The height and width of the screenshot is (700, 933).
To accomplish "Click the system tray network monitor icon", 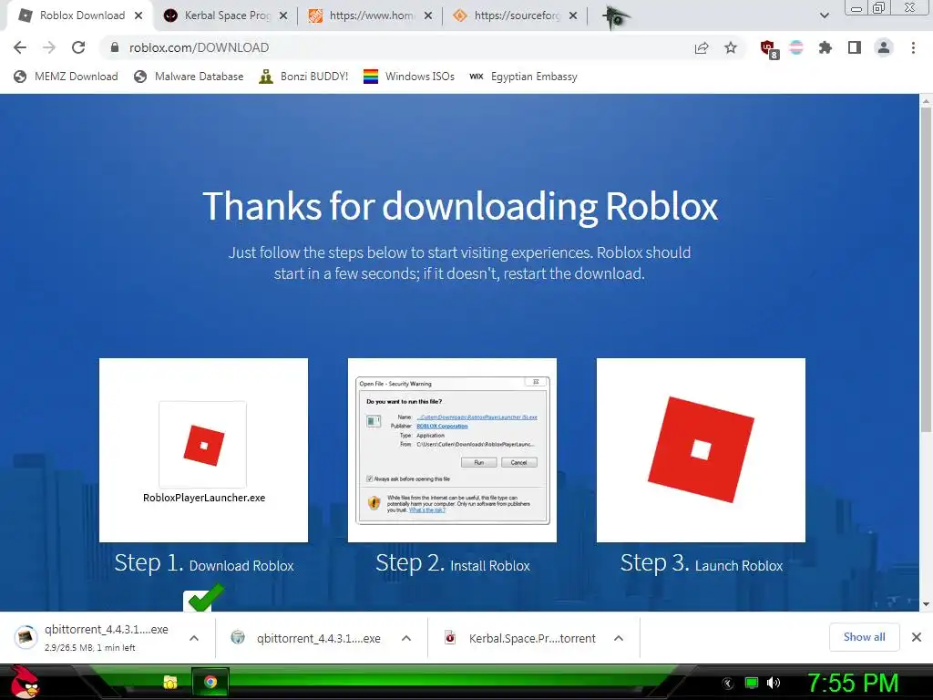I will click(752, 684).
